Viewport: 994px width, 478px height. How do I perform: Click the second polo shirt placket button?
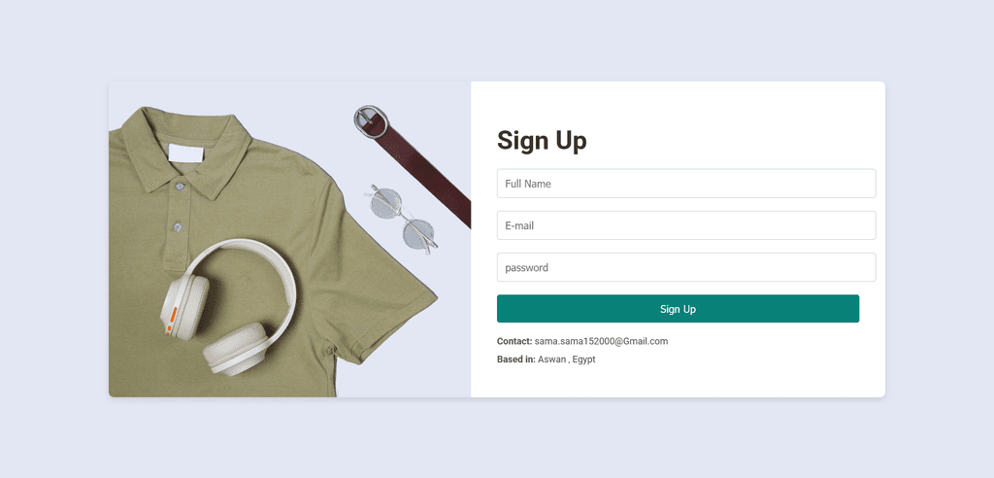(x=178, y=226)
